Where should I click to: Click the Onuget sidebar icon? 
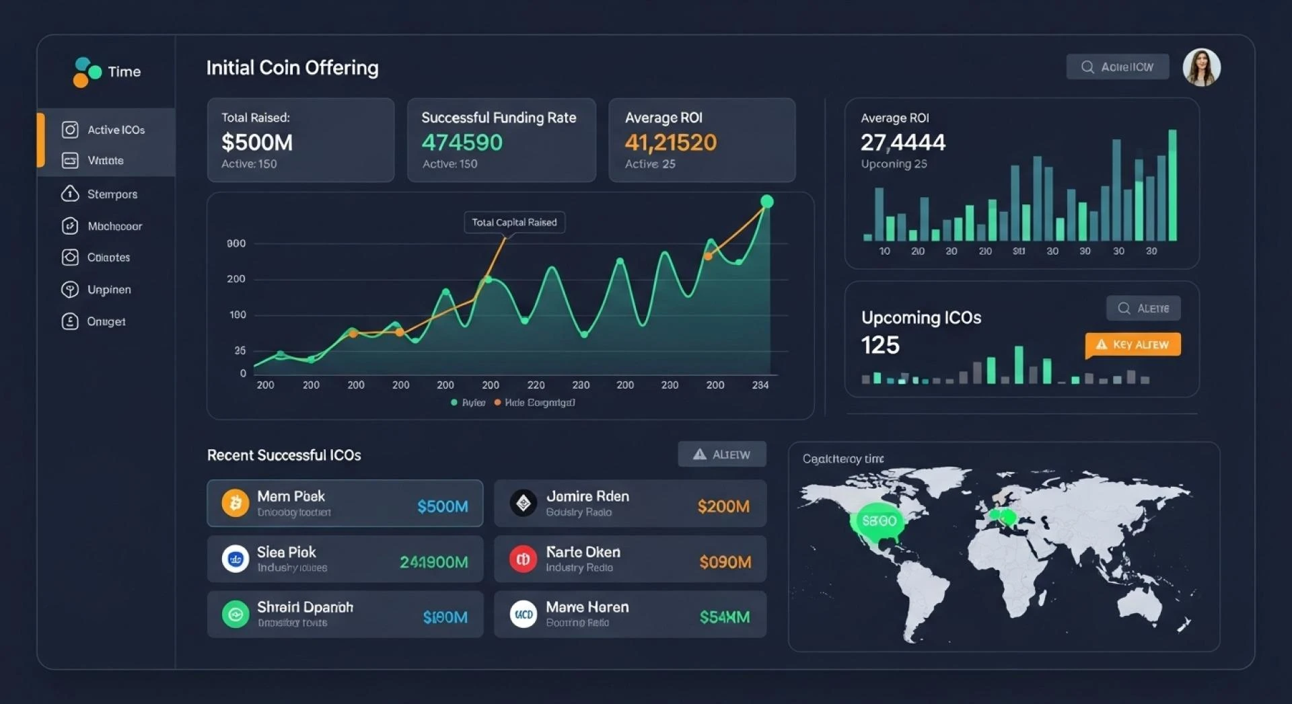coord(70,321)
